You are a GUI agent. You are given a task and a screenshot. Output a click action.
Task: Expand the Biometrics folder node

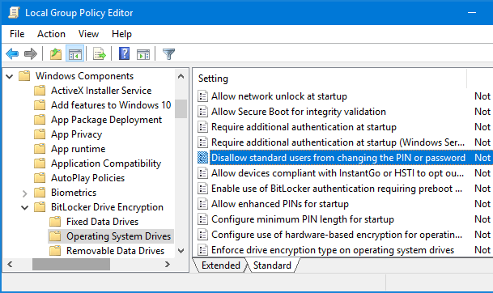click(25, 193)
